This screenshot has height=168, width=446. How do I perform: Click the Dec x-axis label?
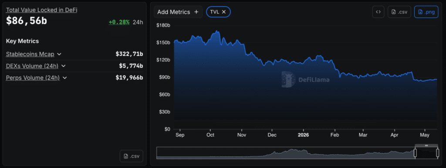click(x=272, y=135)
